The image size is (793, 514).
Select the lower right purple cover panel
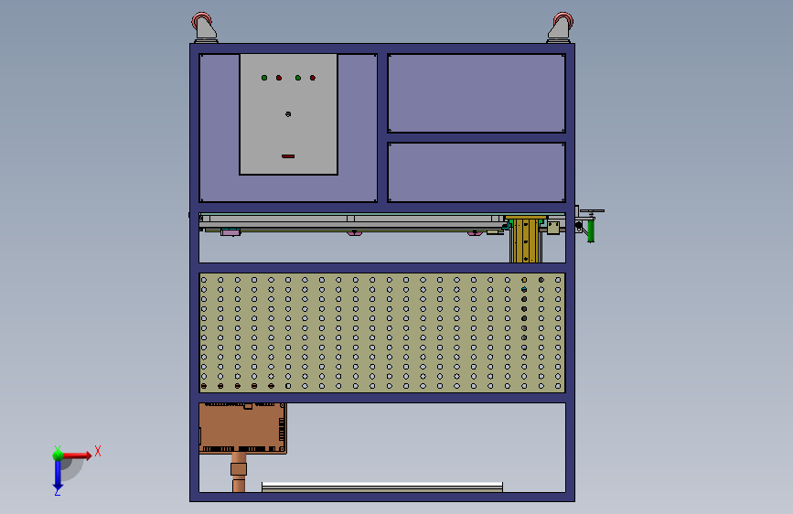[477, 173]
